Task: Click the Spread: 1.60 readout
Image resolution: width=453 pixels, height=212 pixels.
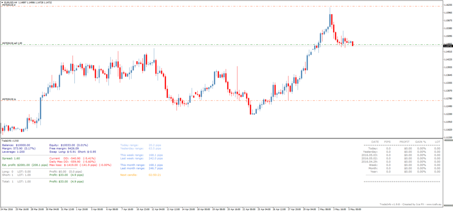Action: [11, 158]
